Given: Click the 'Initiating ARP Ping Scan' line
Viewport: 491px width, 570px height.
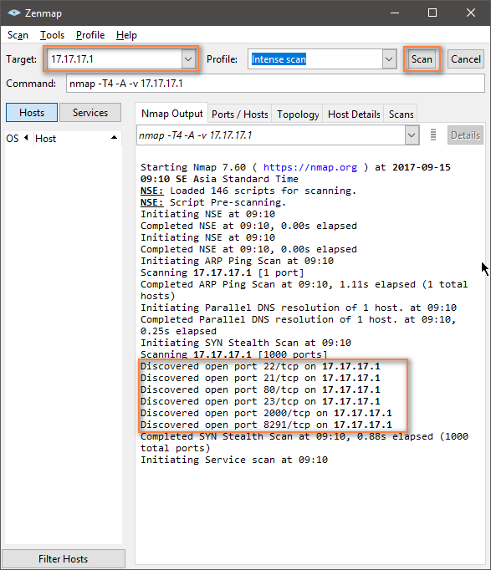Looking at the screenshot, I should 237,261.
